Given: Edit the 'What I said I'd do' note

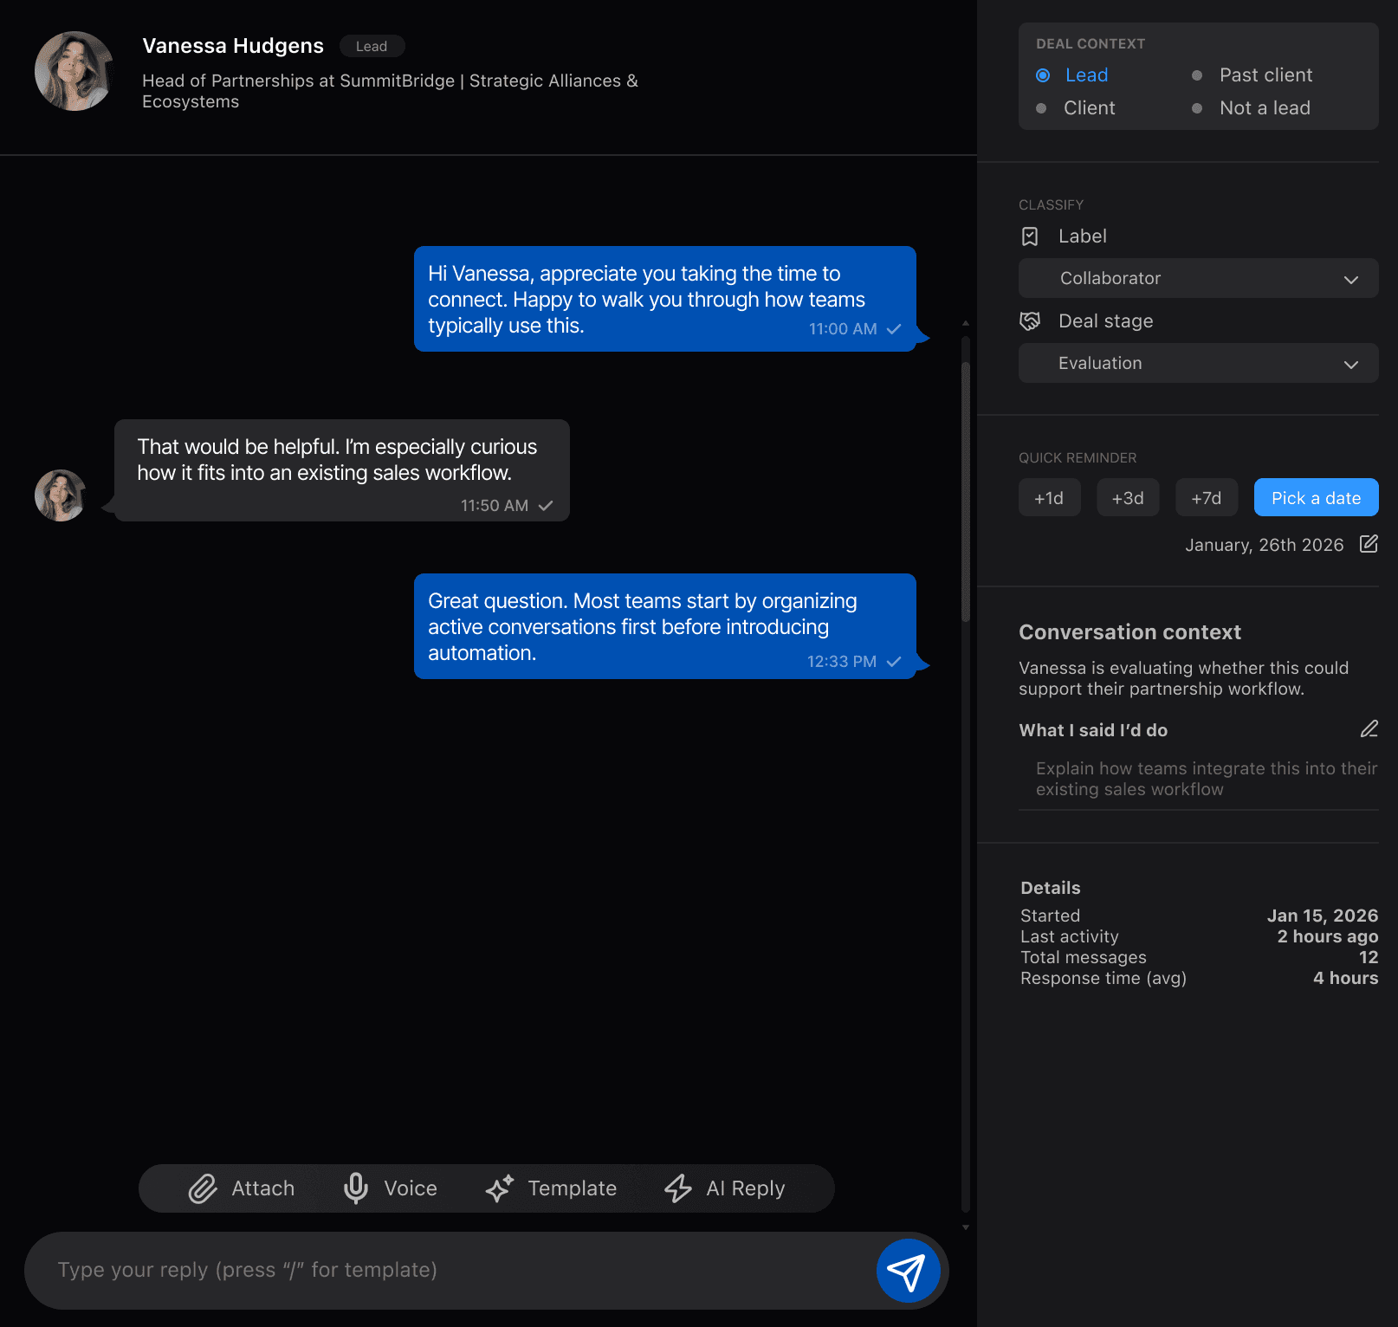Looking at the screenshot, I should (x=1369, y=729).
